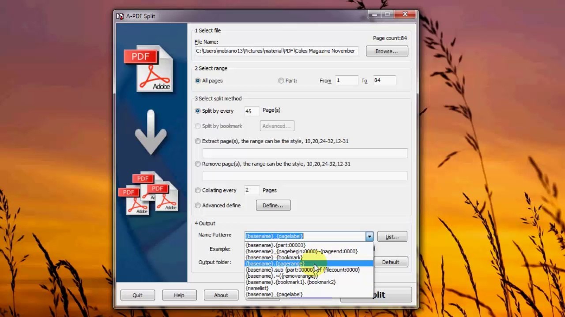Pick the {namelist} pattern entry

[x=309, y=288]
